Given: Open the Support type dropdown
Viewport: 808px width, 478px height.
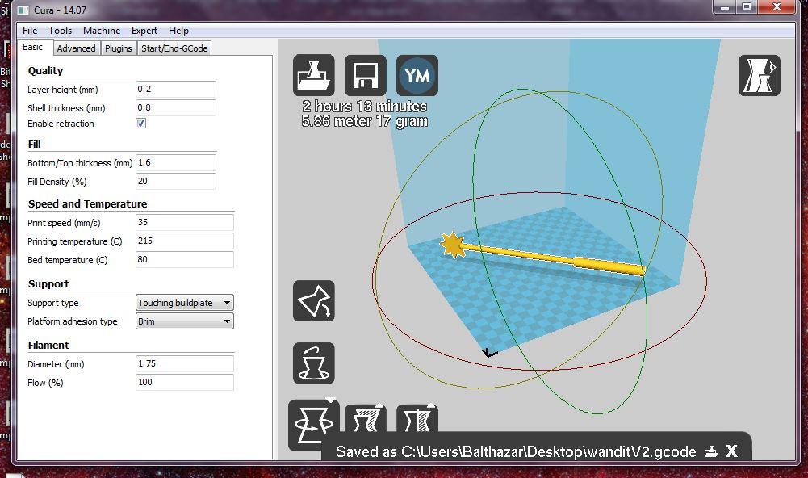Looking at the screenshot, I should tap(185, 303).
